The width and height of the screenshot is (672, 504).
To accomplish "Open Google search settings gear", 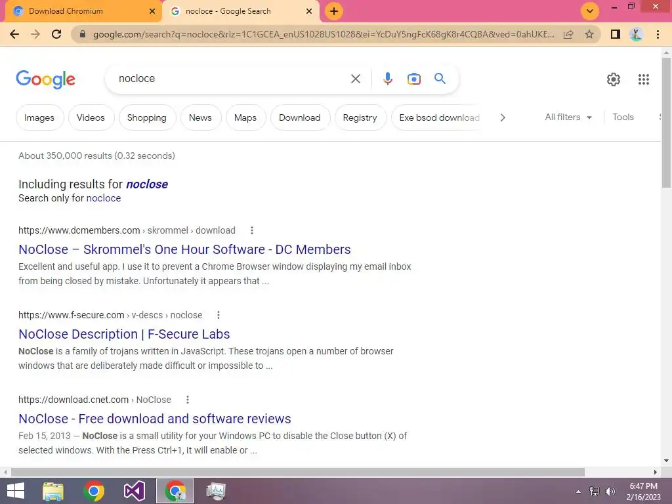I will [x=614, y=79].
